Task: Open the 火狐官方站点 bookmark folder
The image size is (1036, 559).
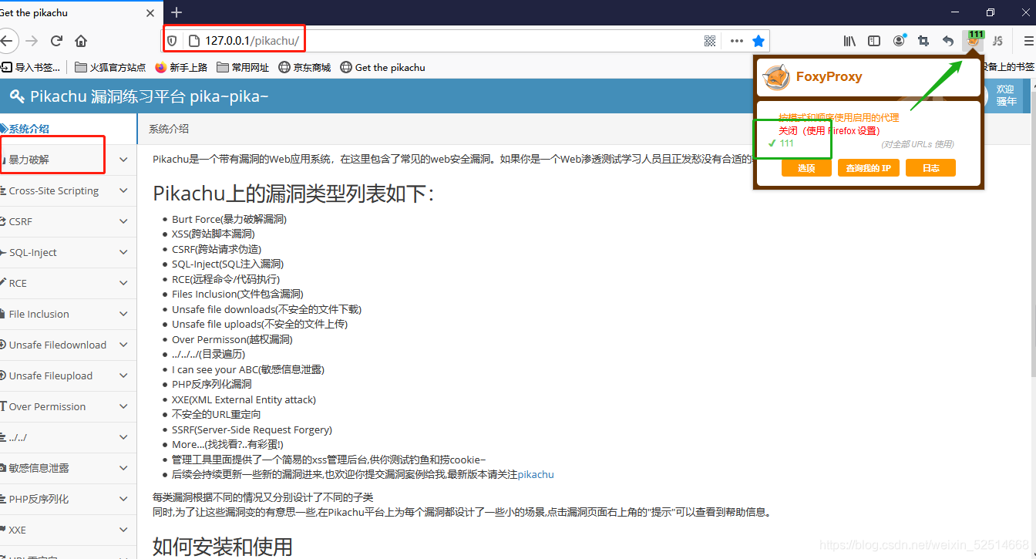Action: click(110, 67)
